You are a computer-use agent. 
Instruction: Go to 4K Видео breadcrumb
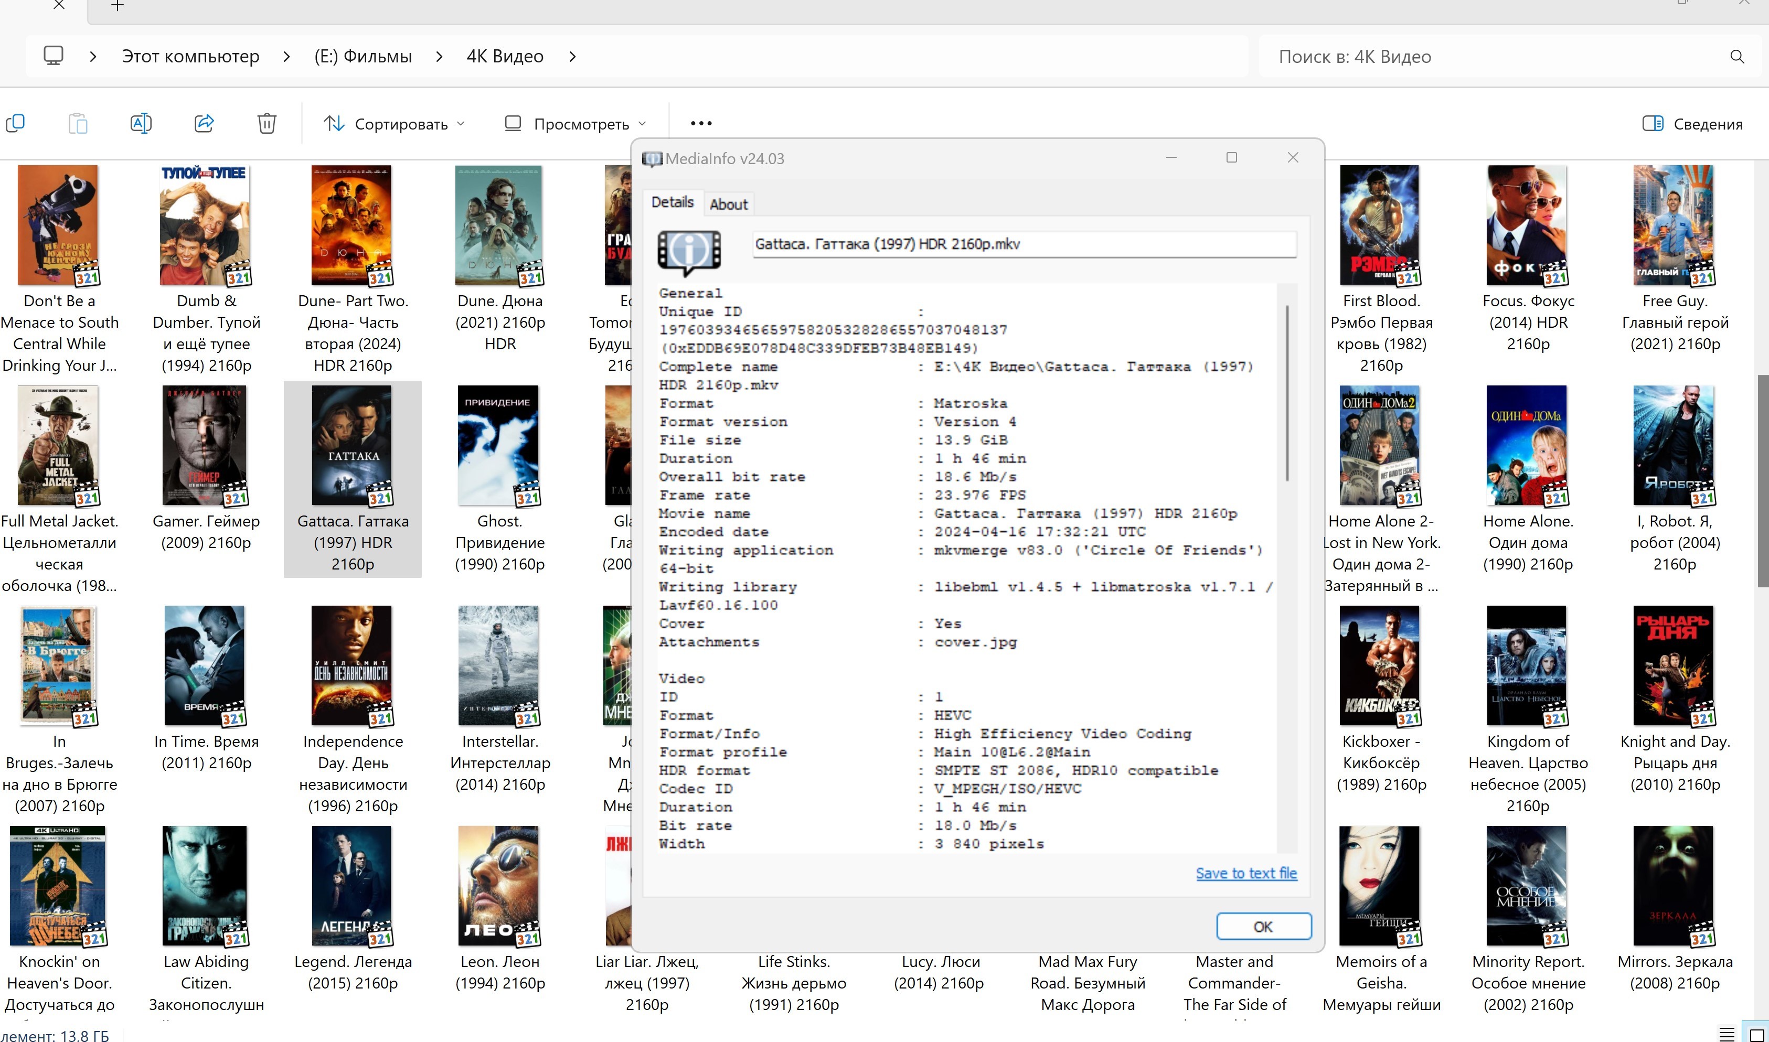[x=505, y=56]
